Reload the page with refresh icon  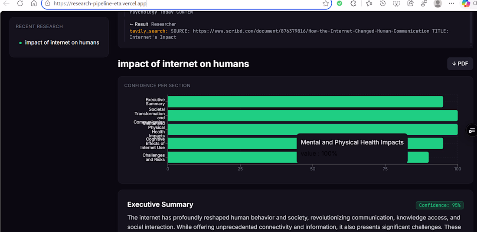pyautogui.click(x=20, y=3)
